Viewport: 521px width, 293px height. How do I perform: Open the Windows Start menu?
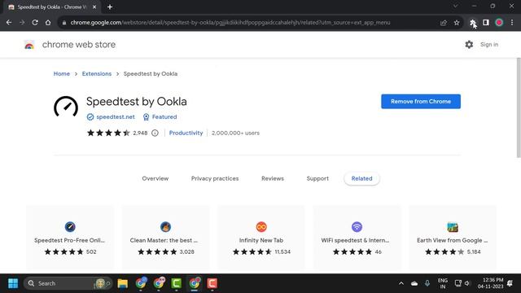coord(13,283)
